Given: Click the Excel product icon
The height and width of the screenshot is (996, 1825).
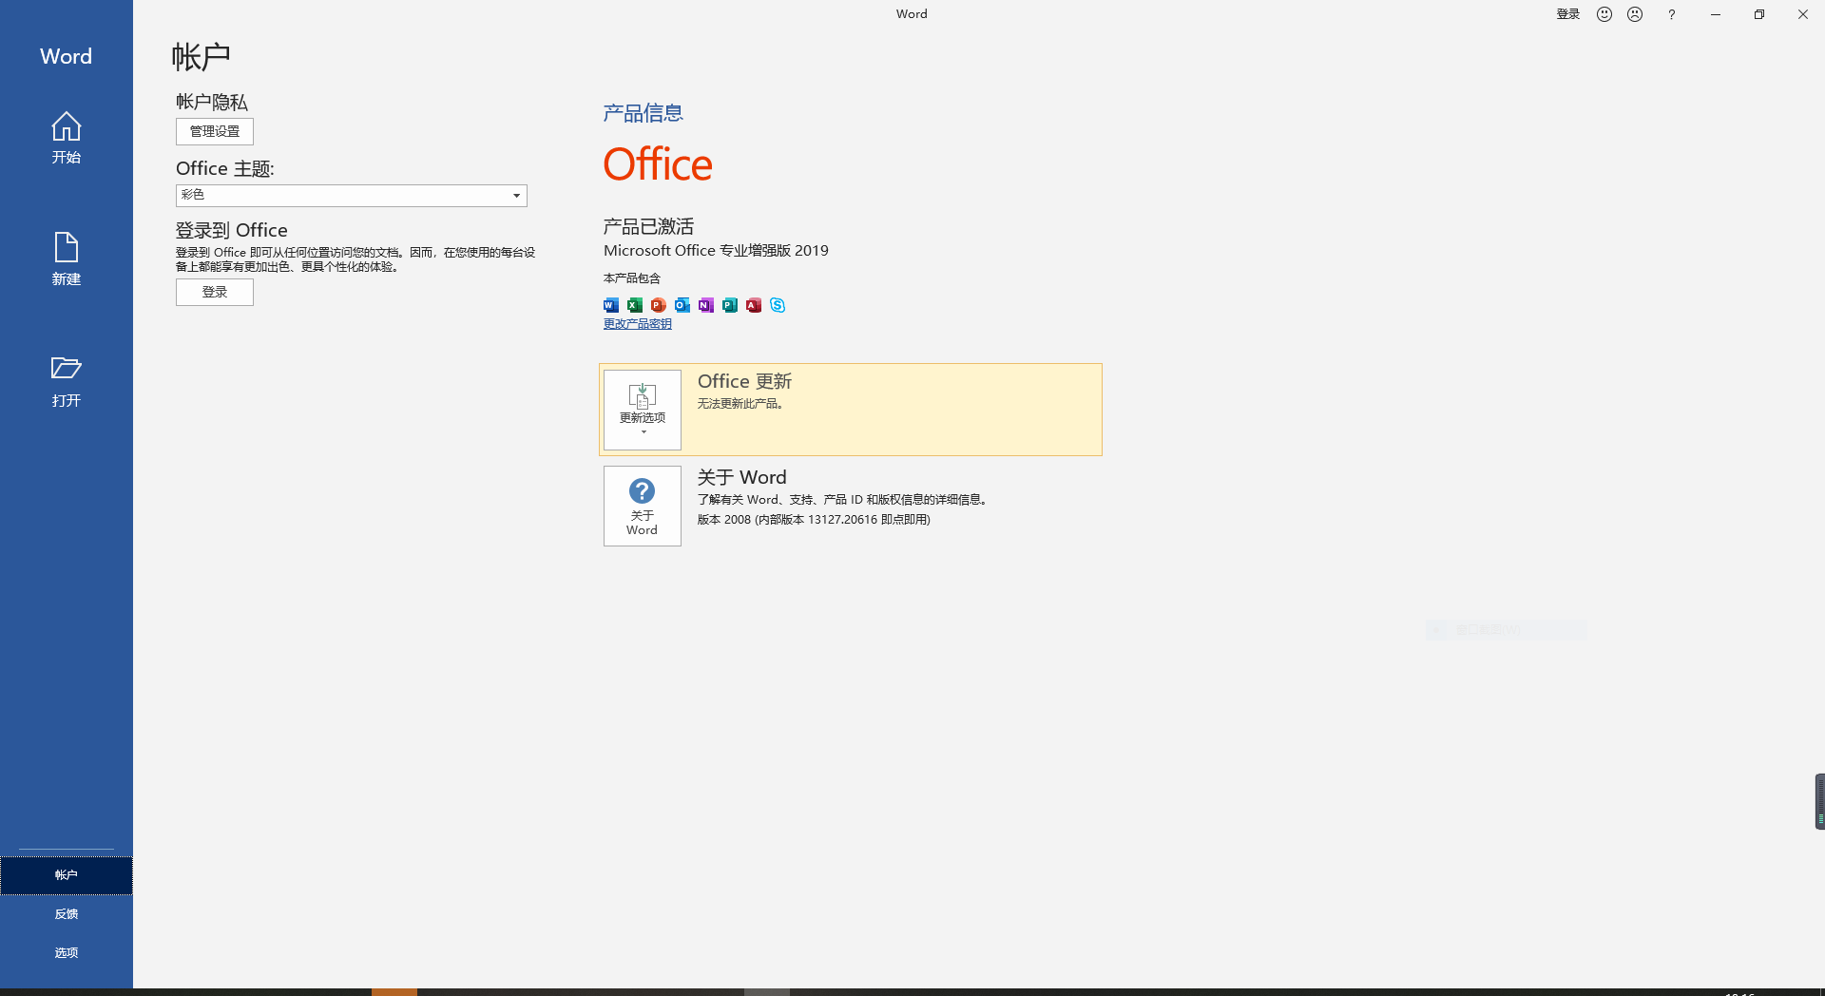Looking at the screenshot, I should tap(635, 305).
